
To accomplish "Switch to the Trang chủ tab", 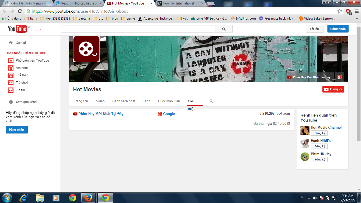I will 81,101.
